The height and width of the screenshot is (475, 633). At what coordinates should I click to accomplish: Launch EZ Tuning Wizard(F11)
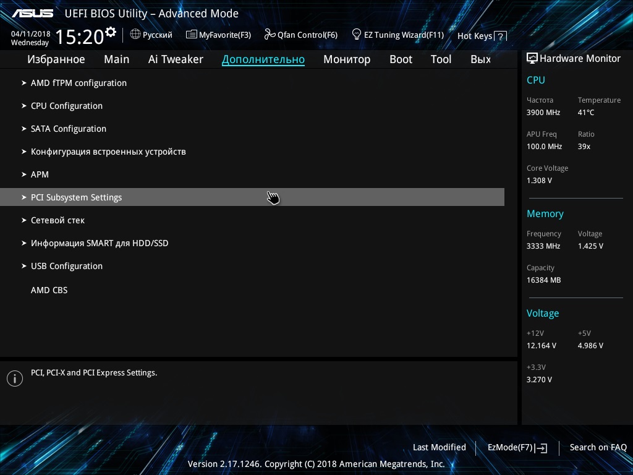point(398,35)
